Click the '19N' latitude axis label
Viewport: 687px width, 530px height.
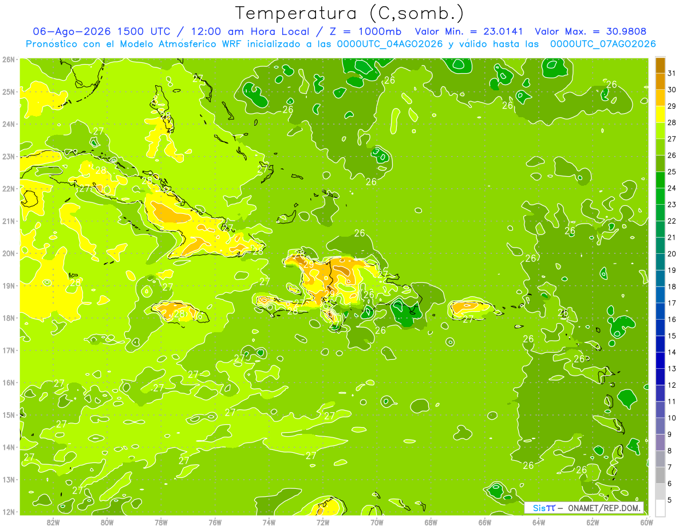click(9, 285)
